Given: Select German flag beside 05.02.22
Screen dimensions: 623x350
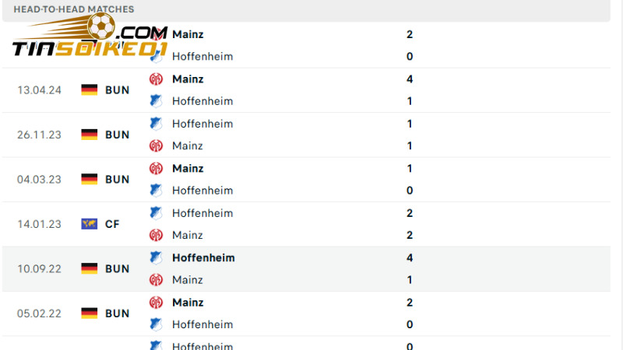Looking at the screenshot, I should click(90, 313).
